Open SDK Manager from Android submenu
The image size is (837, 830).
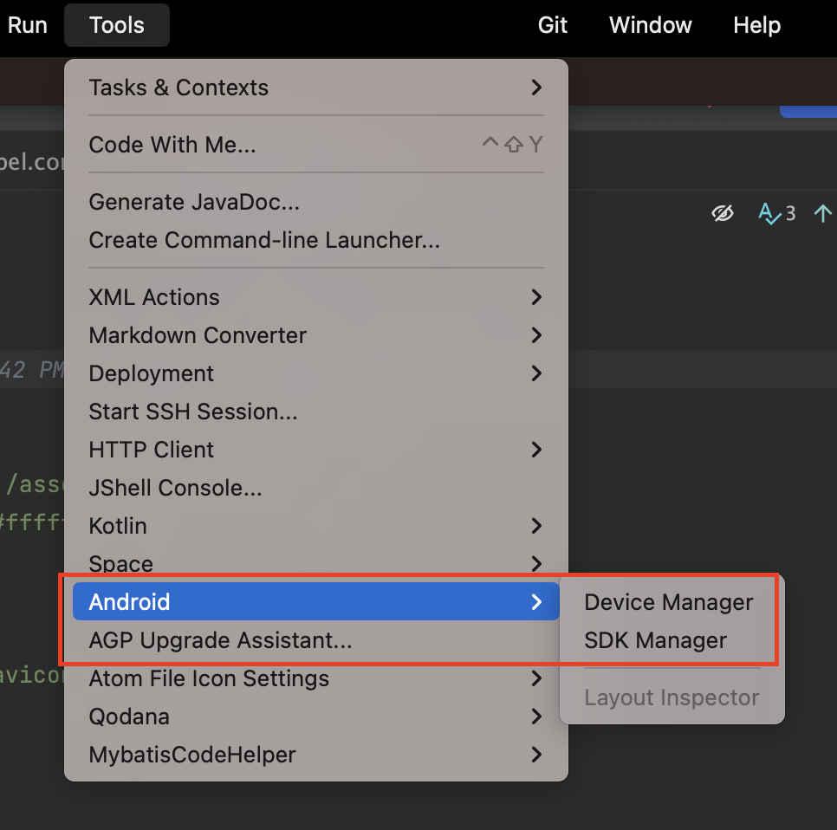[x=672, y=640]
